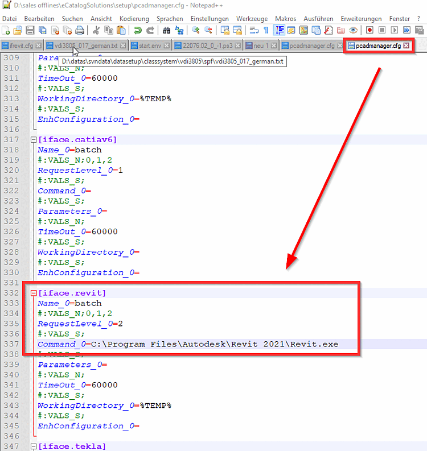Toggle show all characters pilcrow
427x451 pixels.
266,30
